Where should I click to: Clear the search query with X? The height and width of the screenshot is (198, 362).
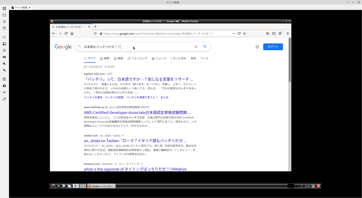point(196,47)
